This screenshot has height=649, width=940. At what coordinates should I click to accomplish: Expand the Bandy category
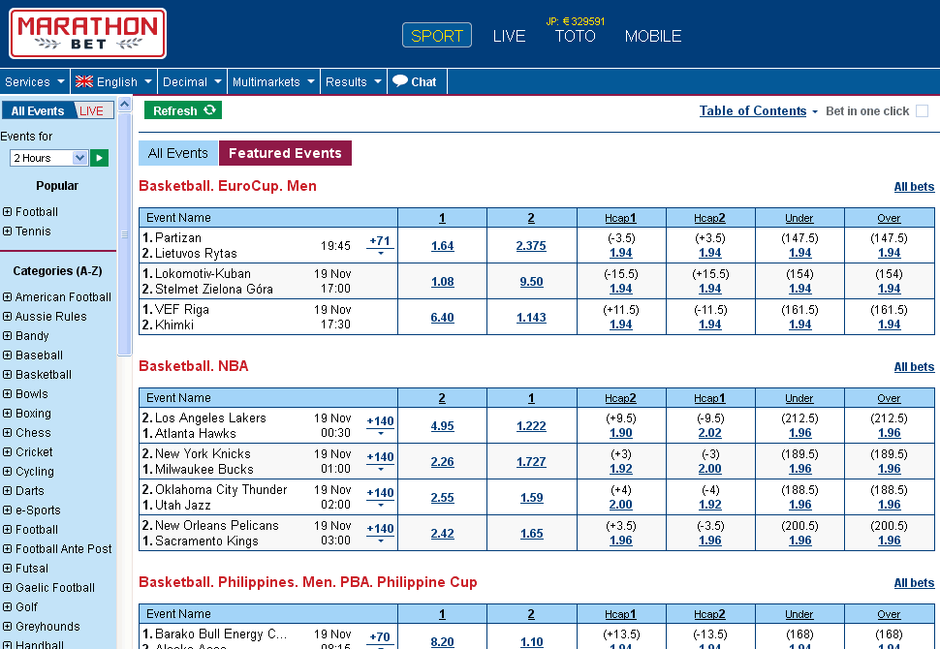click(7, 335)
